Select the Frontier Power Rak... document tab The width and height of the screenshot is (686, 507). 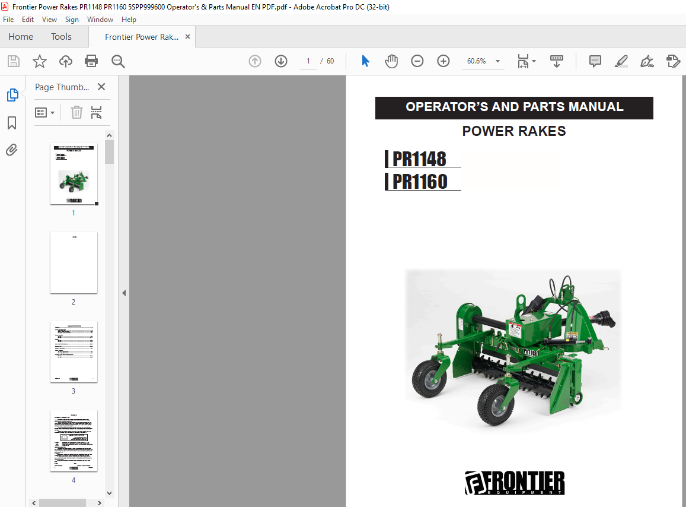coord(142,37)
